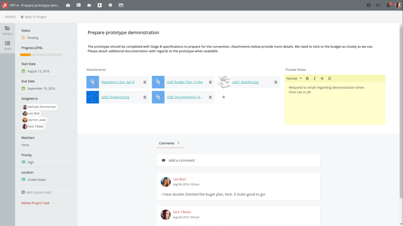Click inside the Private Notes text area

(335, 103)
